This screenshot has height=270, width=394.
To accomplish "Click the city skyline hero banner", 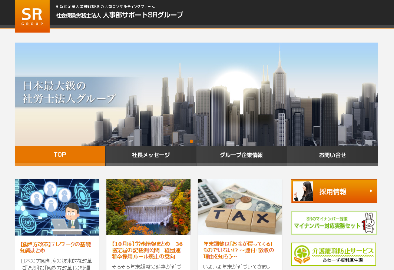I will [196, 94].
